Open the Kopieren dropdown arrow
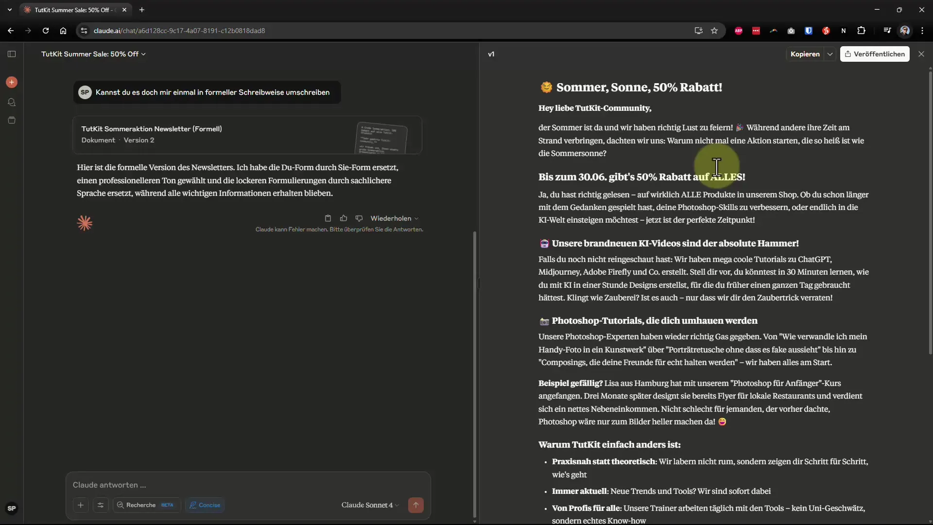This screenshot has height=525, width=933. point(830,54)
